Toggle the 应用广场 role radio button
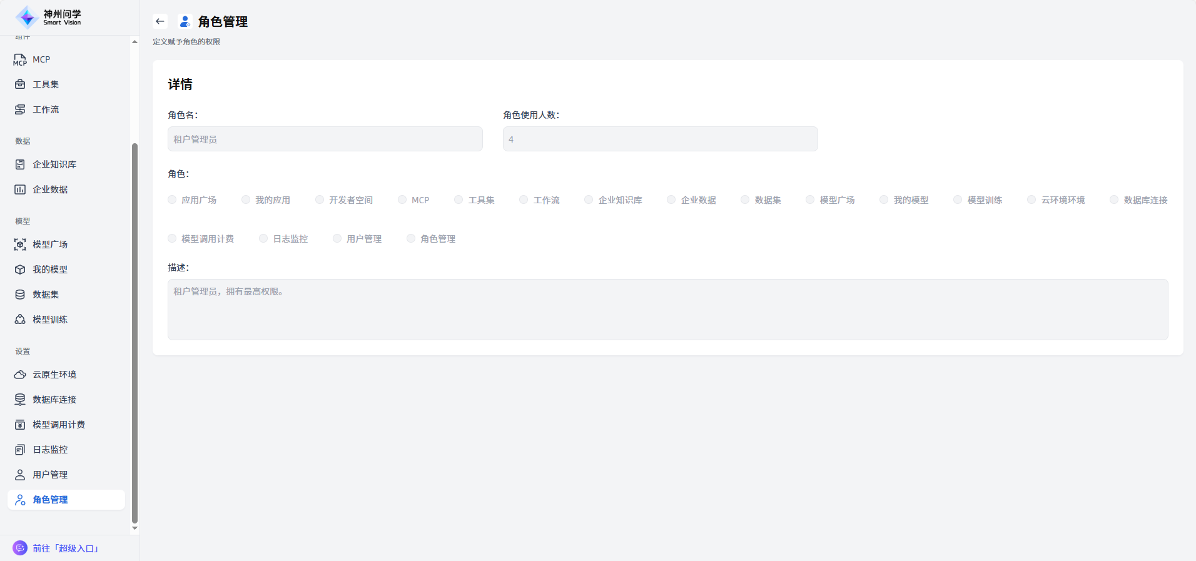 pos(172,200)
